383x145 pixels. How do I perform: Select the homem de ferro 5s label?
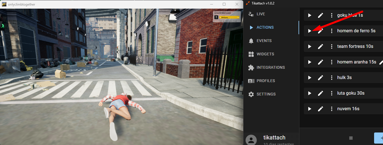point(356,31)
